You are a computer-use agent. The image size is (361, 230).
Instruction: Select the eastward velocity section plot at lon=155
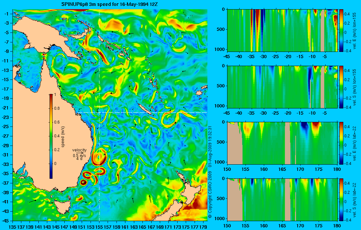(282, 31)
